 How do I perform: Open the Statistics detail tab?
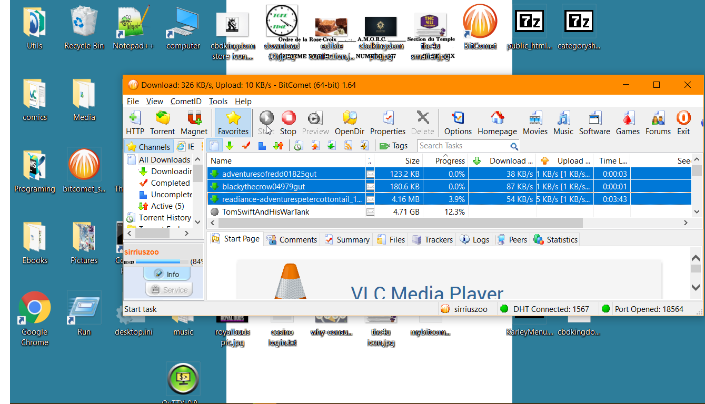click(x=555, y=239)
